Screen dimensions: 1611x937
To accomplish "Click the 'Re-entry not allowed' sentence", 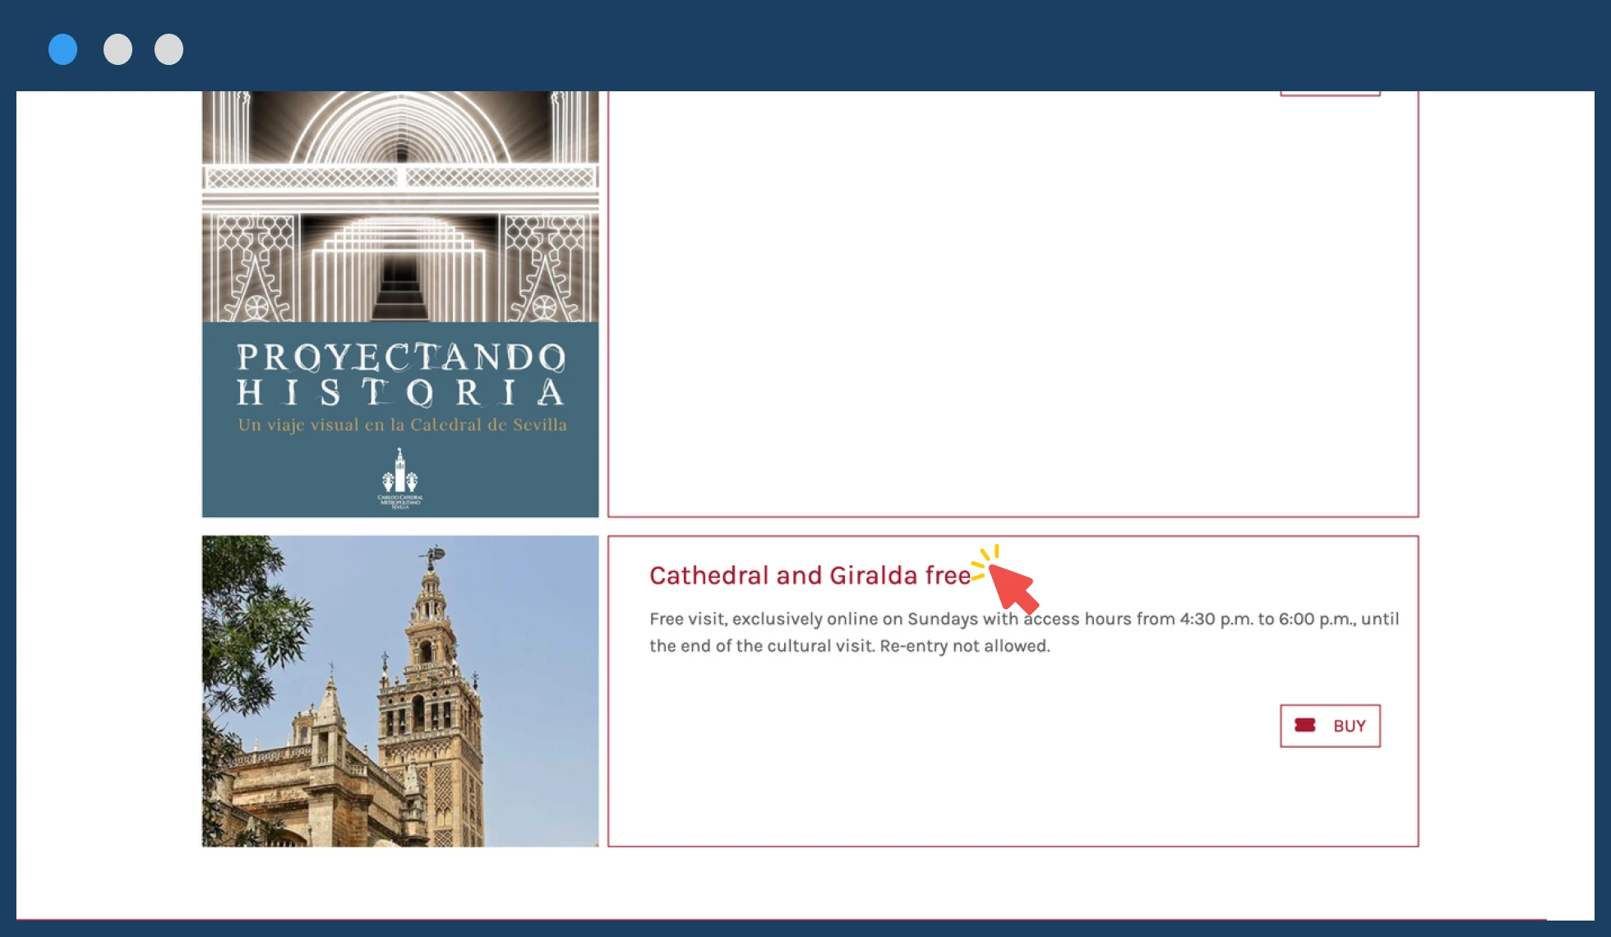I will tap(964, 646).
